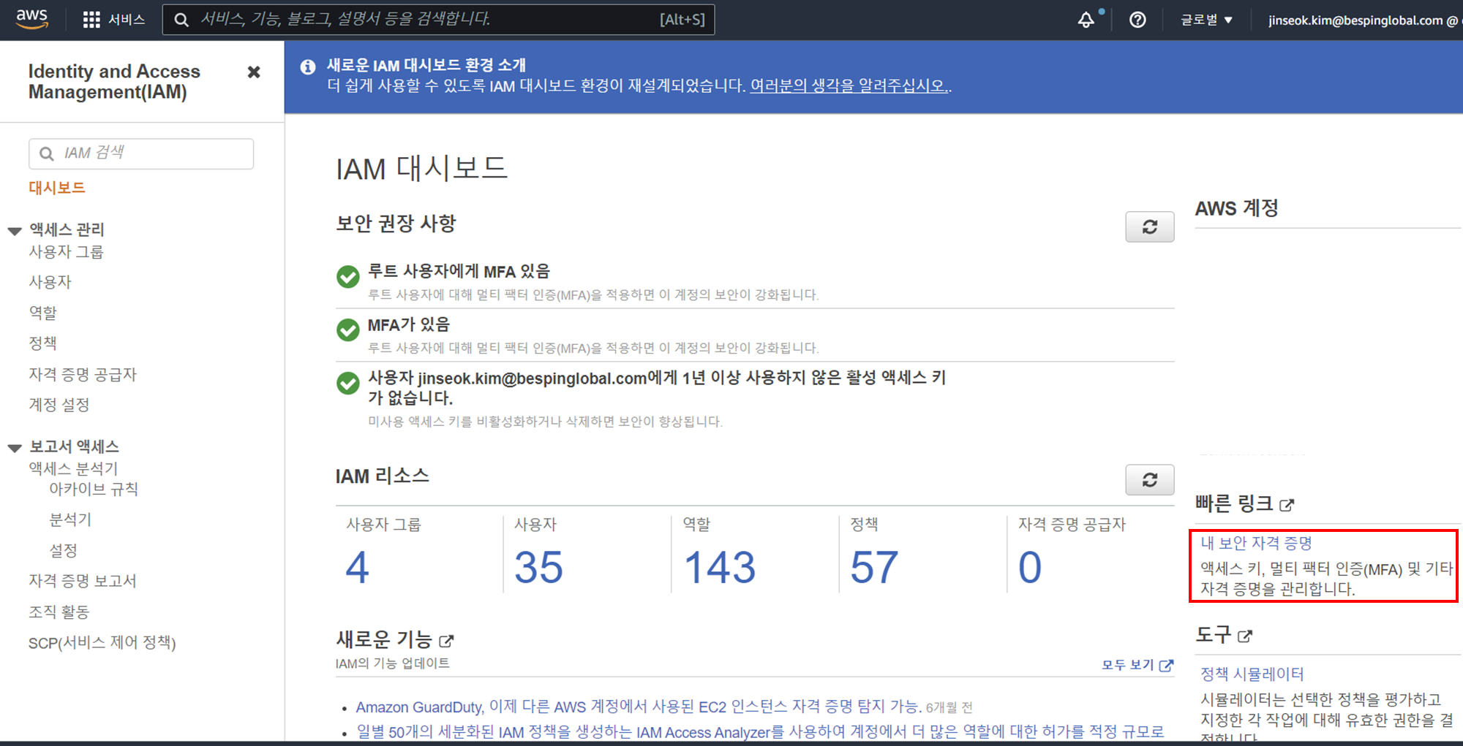Collapse the 액세스 관리 section
The image size is (1463, 746).
pyautogui.click(x=15, y=231)
